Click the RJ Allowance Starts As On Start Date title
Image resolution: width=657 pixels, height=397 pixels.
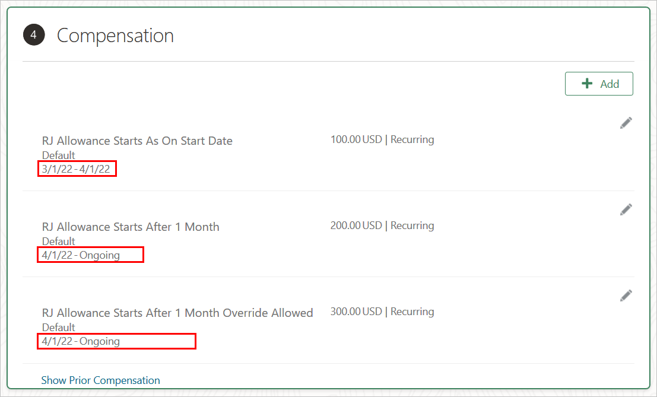137,141
